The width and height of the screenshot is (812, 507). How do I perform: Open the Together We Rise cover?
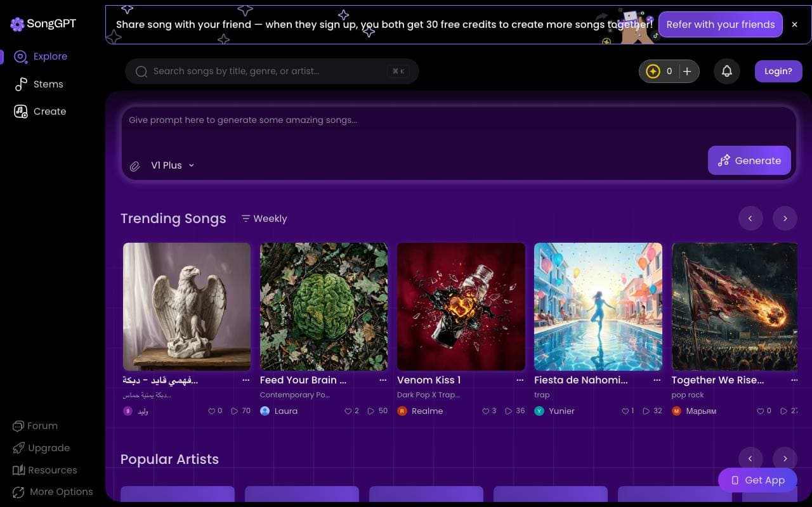735,307
